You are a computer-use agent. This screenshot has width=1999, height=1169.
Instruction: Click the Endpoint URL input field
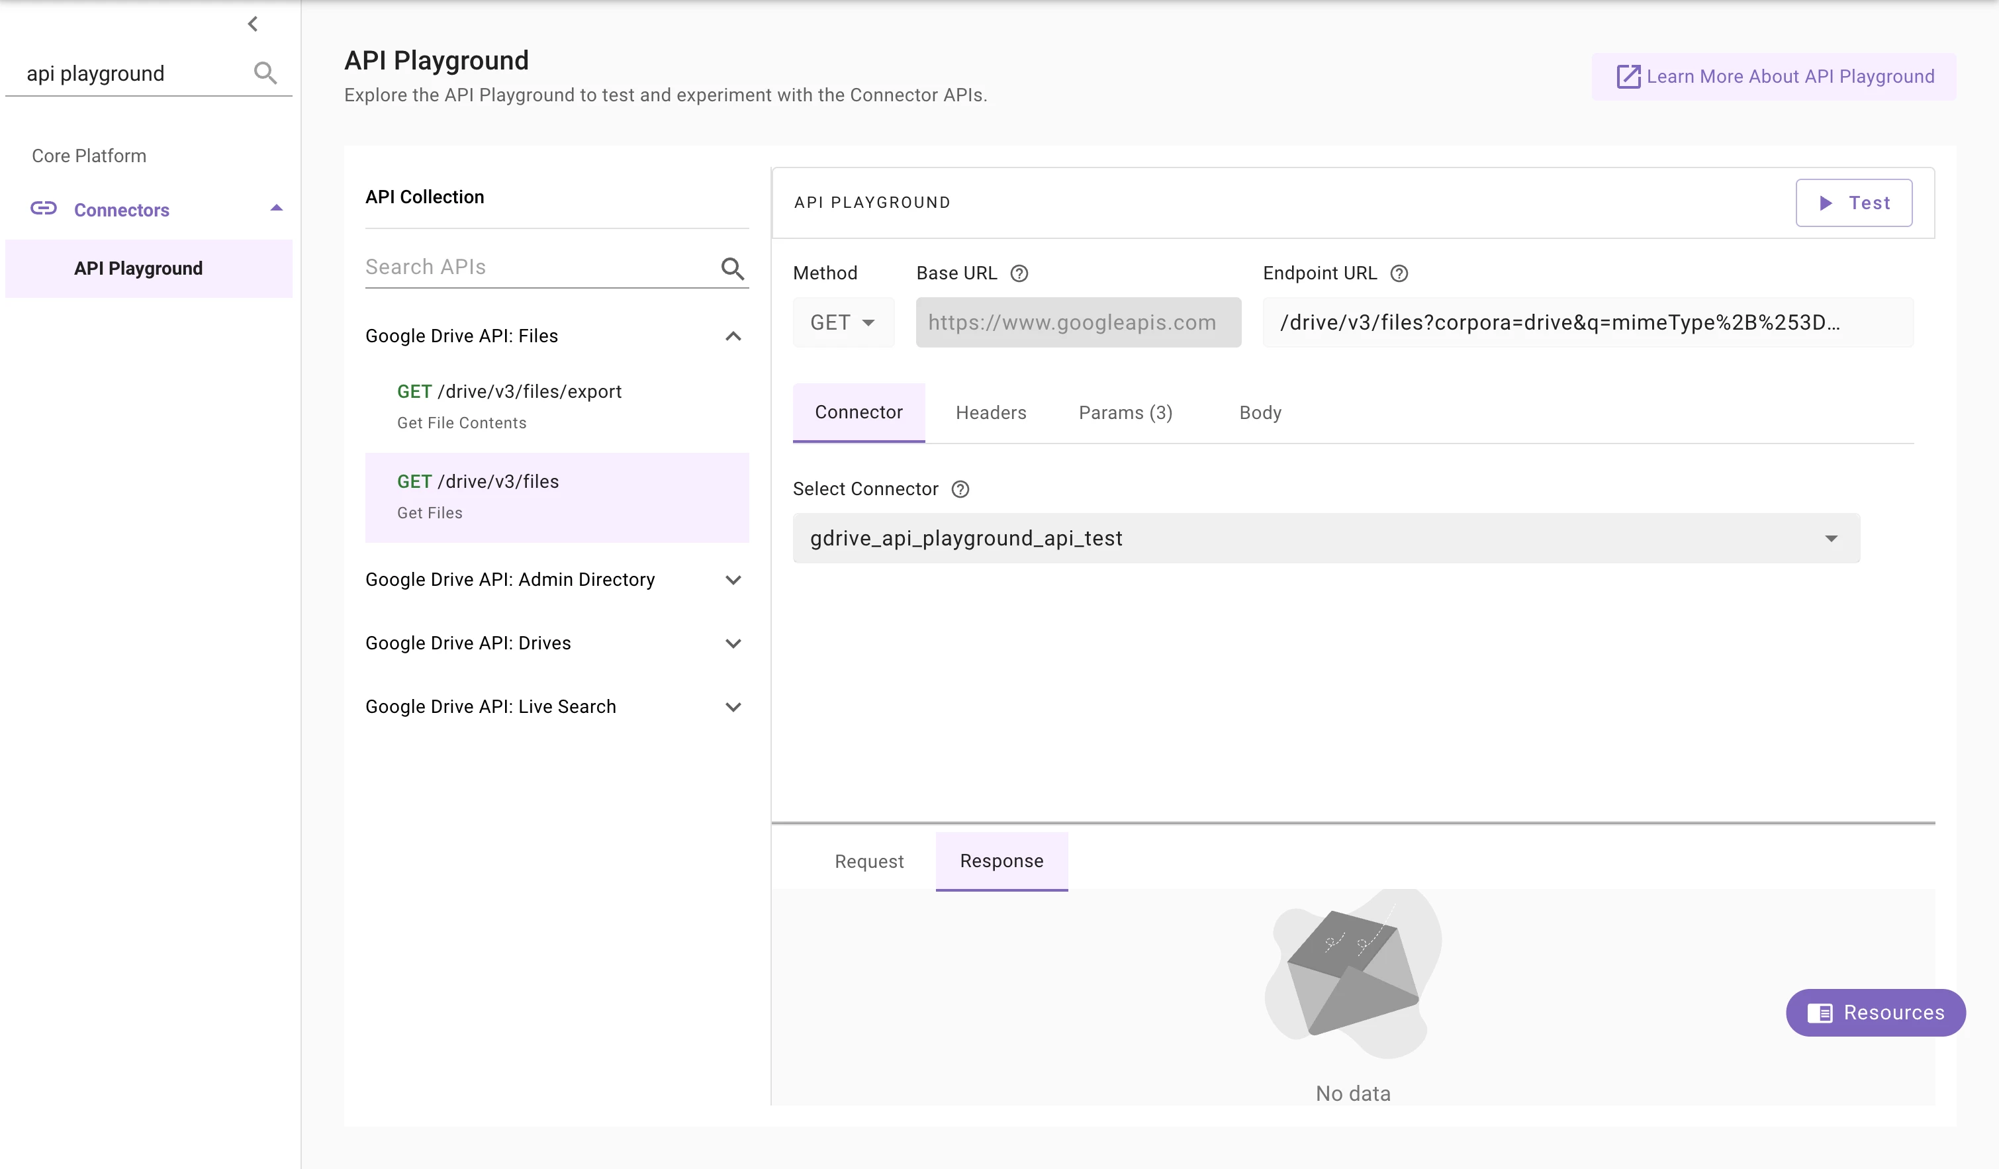point(1587,323)
